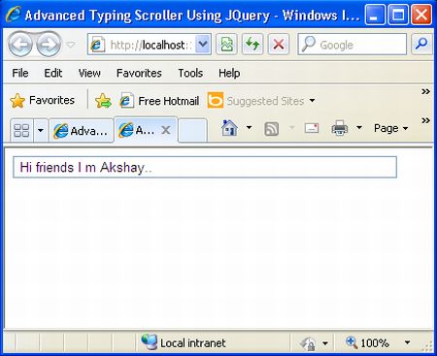Click the browser Forward arrow button

[x=49, y=44]
